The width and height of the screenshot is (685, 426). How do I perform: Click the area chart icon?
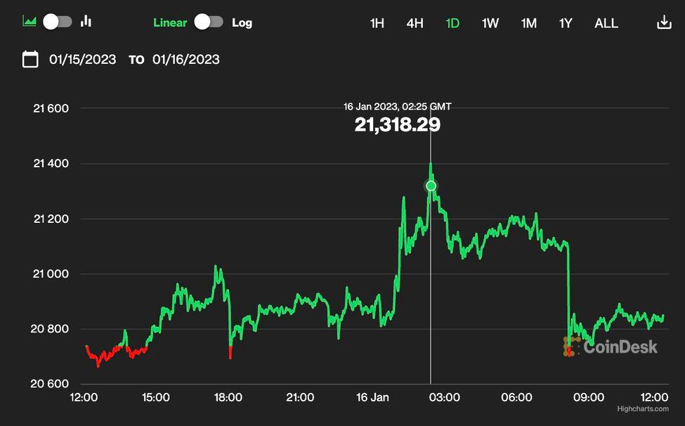point(30,21)
